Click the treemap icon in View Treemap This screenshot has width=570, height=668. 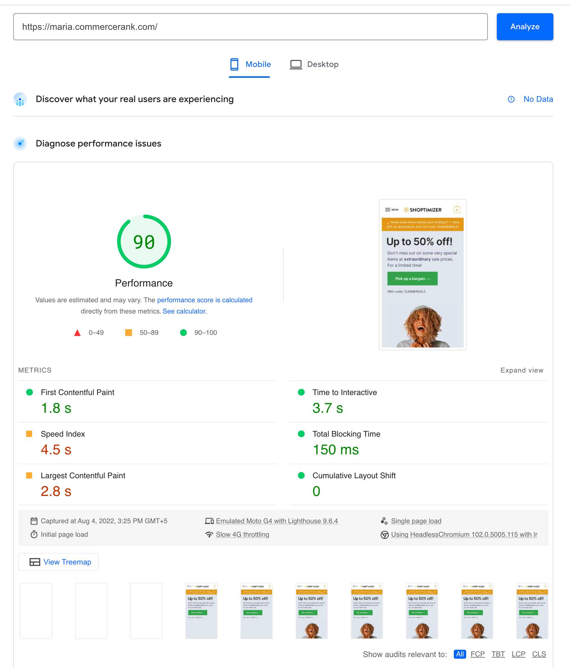coord(35,562)
